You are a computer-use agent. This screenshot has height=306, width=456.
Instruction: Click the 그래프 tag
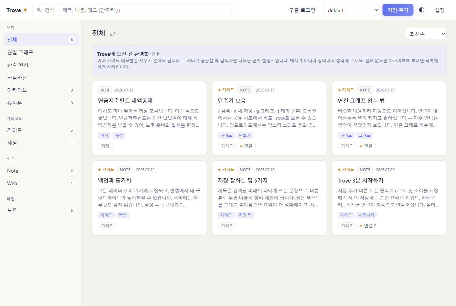point(364,136)
